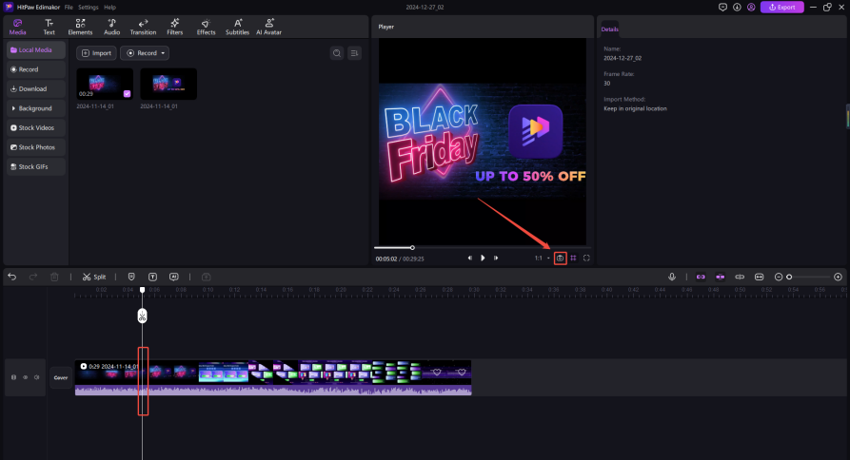Enter fullscreen player mode
The image size is (850, 460).
(x=586, y=258)
